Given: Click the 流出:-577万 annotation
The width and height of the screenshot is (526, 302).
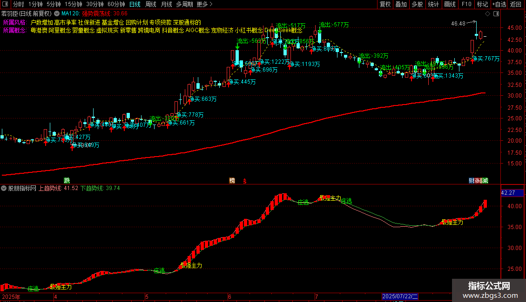Looking at the screenshot, I should (334, 25).
